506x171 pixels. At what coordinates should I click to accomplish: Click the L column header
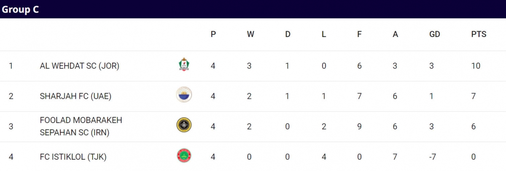click(x=324, y=34)
